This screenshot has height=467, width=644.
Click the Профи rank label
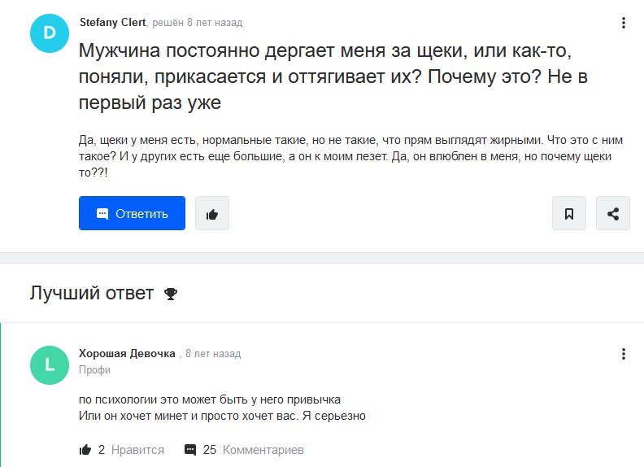[x=94, y=370]
